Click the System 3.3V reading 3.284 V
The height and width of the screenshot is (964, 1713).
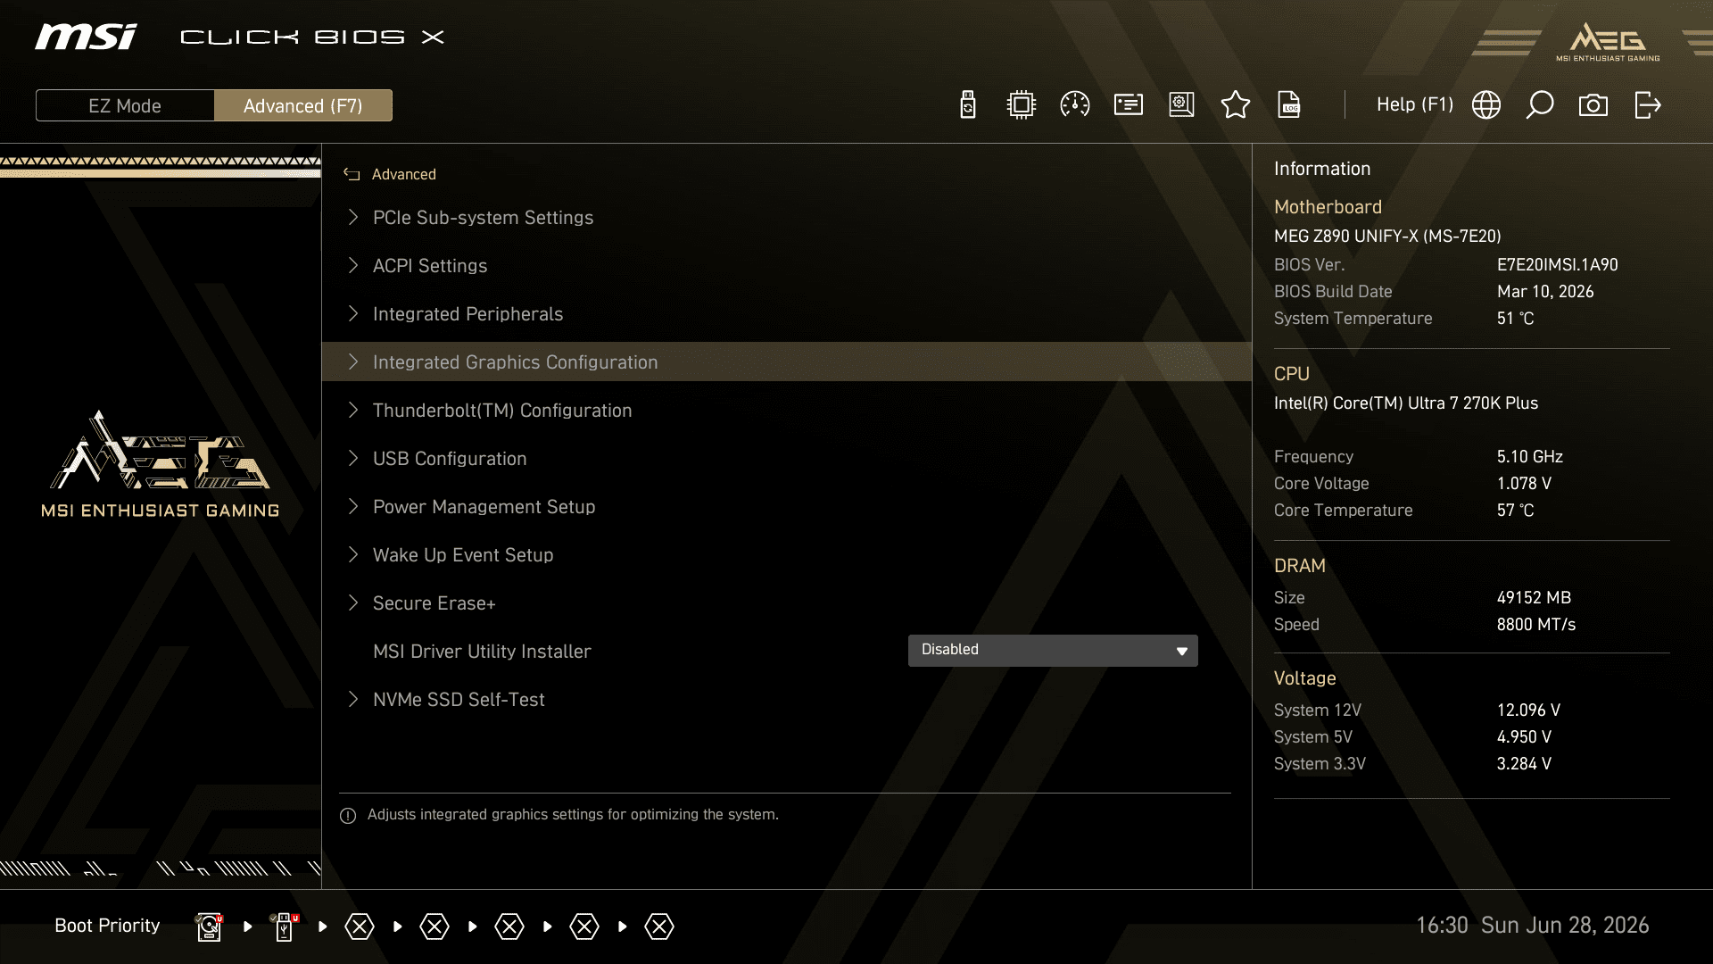click(1524, 764)
